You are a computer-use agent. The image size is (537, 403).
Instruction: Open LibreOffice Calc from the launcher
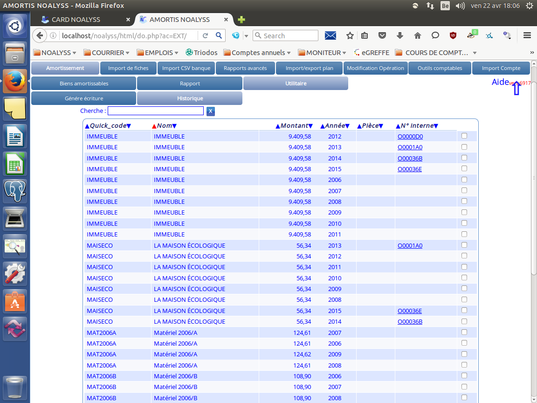[15, 163]
